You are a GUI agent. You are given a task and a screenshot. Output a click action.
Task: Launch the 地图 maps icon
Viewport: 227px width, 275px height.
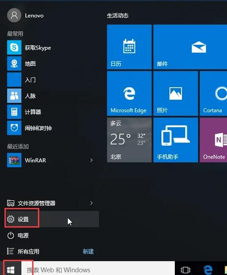tap(14, 63)
